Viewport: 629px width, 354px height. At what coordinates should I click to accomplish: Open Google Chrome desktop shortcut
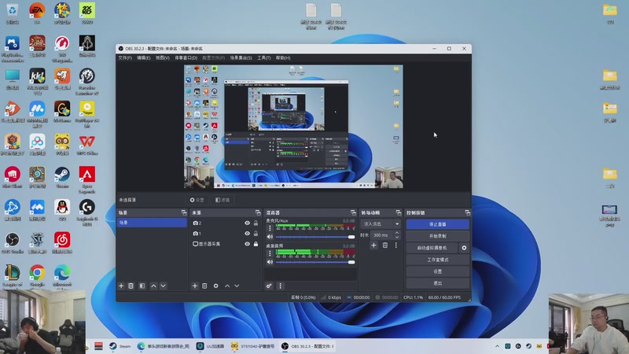point(37,276)
